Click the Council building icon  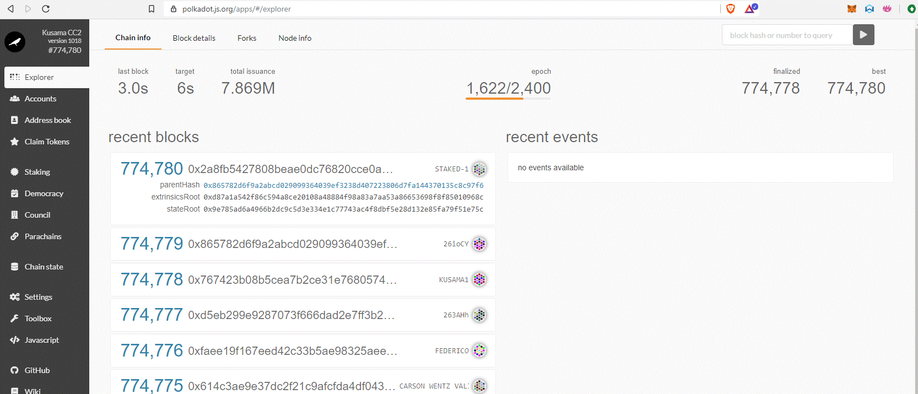pyautogui.click(x=15, y=215)
